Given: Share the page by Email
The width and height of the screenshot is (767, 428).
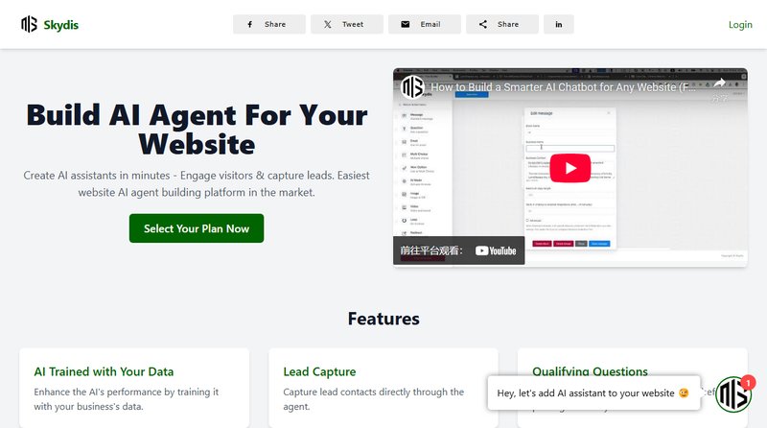Looking at the screenshot, I should point(424,24).
